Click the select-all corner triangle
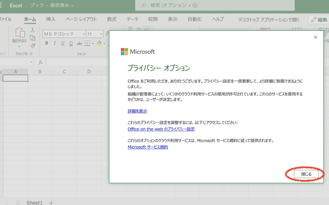This screenshot has height=205, width=329. [1, 72]
